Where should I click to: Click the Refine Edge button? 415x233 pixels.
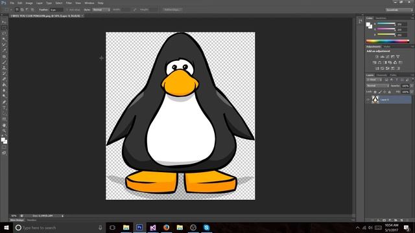coord(172,10)
